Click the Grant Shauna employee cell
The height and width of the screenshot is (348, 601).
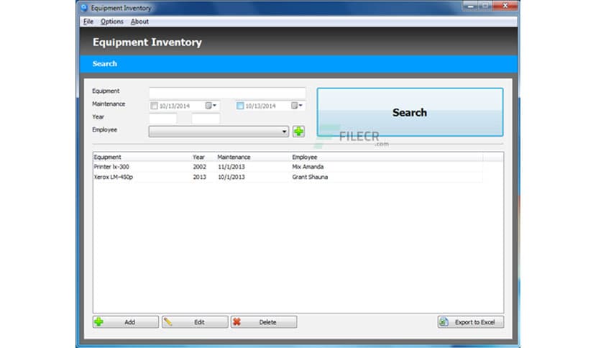tap(310, 177)
